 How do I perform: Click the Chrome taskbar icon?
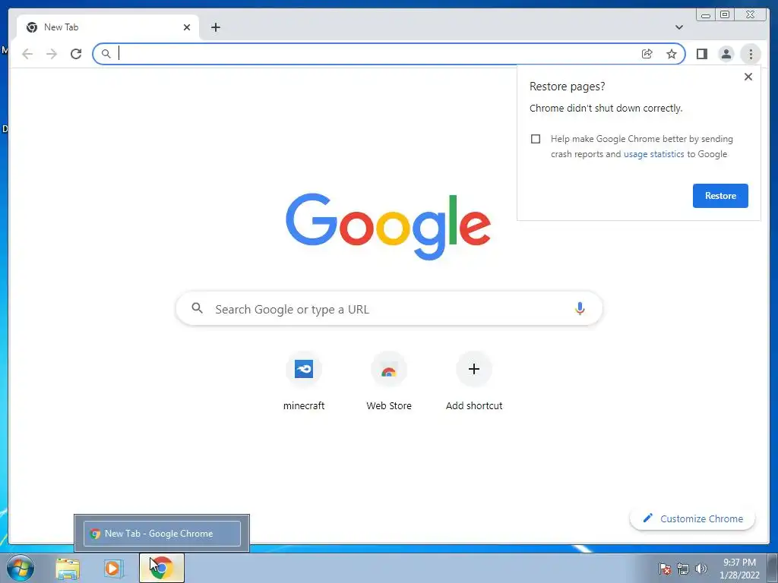[161, 568]
